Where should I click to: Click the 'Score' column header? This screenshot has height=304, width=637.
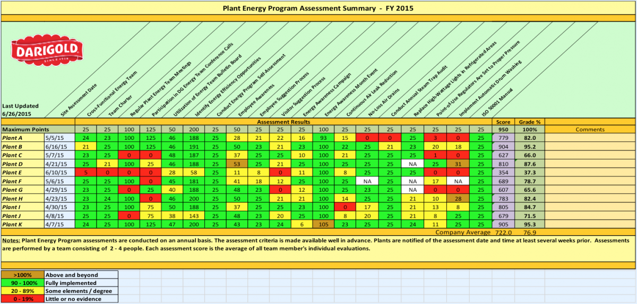502,122
